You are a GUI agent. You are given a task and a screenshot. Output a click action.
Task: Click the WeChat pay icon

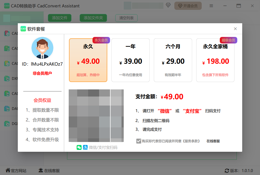click(79, 147)
